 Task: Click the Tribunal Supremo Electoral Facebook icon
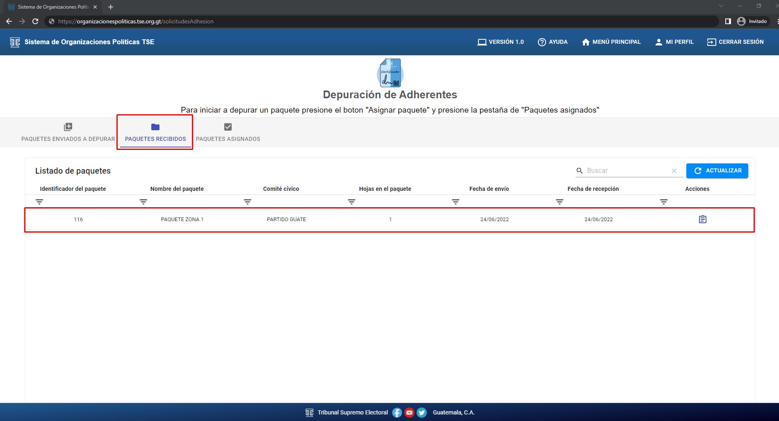click(397, 412)
